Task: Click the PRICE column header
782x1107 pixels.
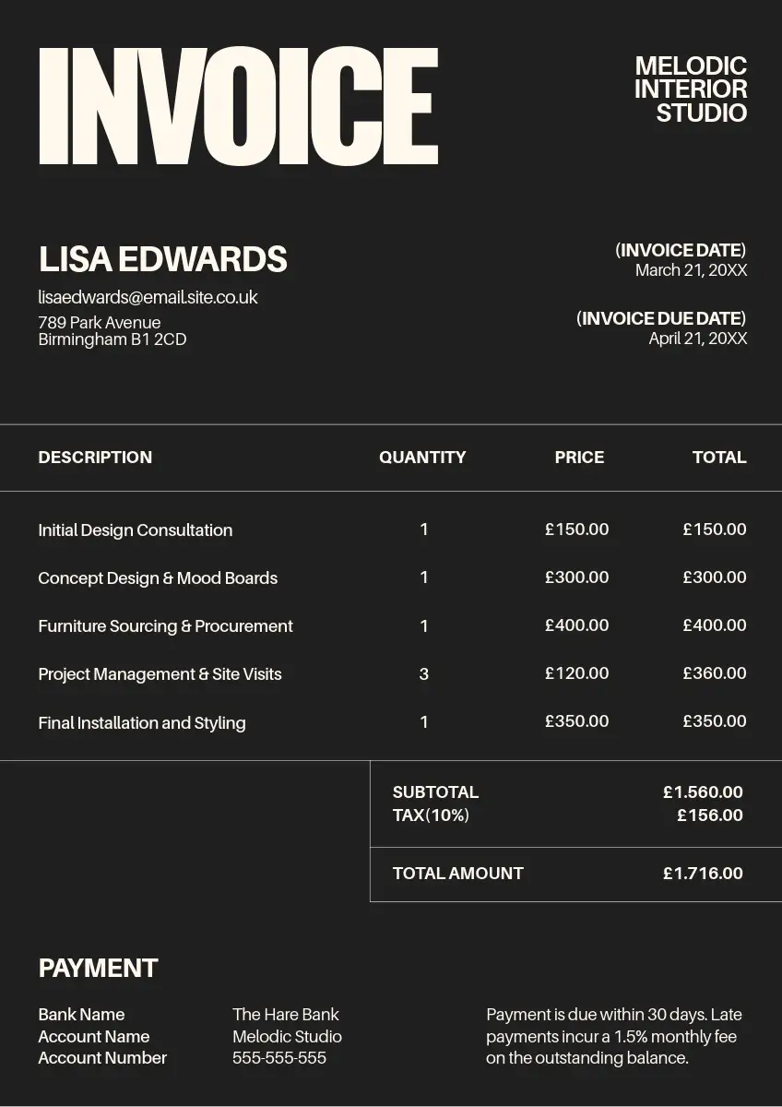Action: coord(579,458)
